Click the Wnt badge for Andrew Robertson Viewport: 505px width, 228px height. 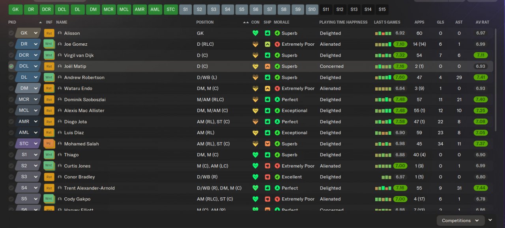(x=49, y=77)
